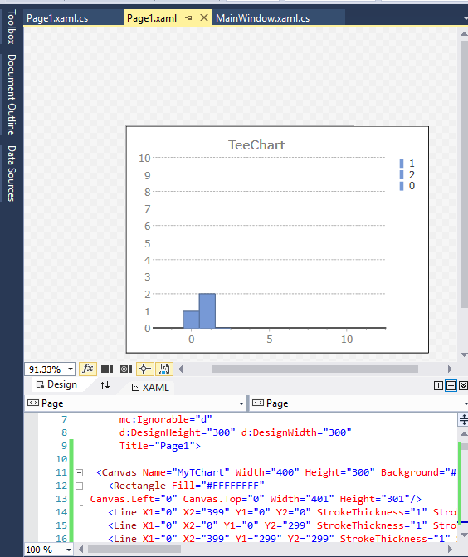Select the vertical split layout icon

pos(438,385)
